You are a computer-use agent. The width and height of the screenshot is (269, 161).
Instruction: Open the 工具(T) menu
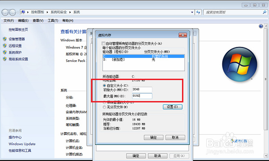tap(53, 21)
